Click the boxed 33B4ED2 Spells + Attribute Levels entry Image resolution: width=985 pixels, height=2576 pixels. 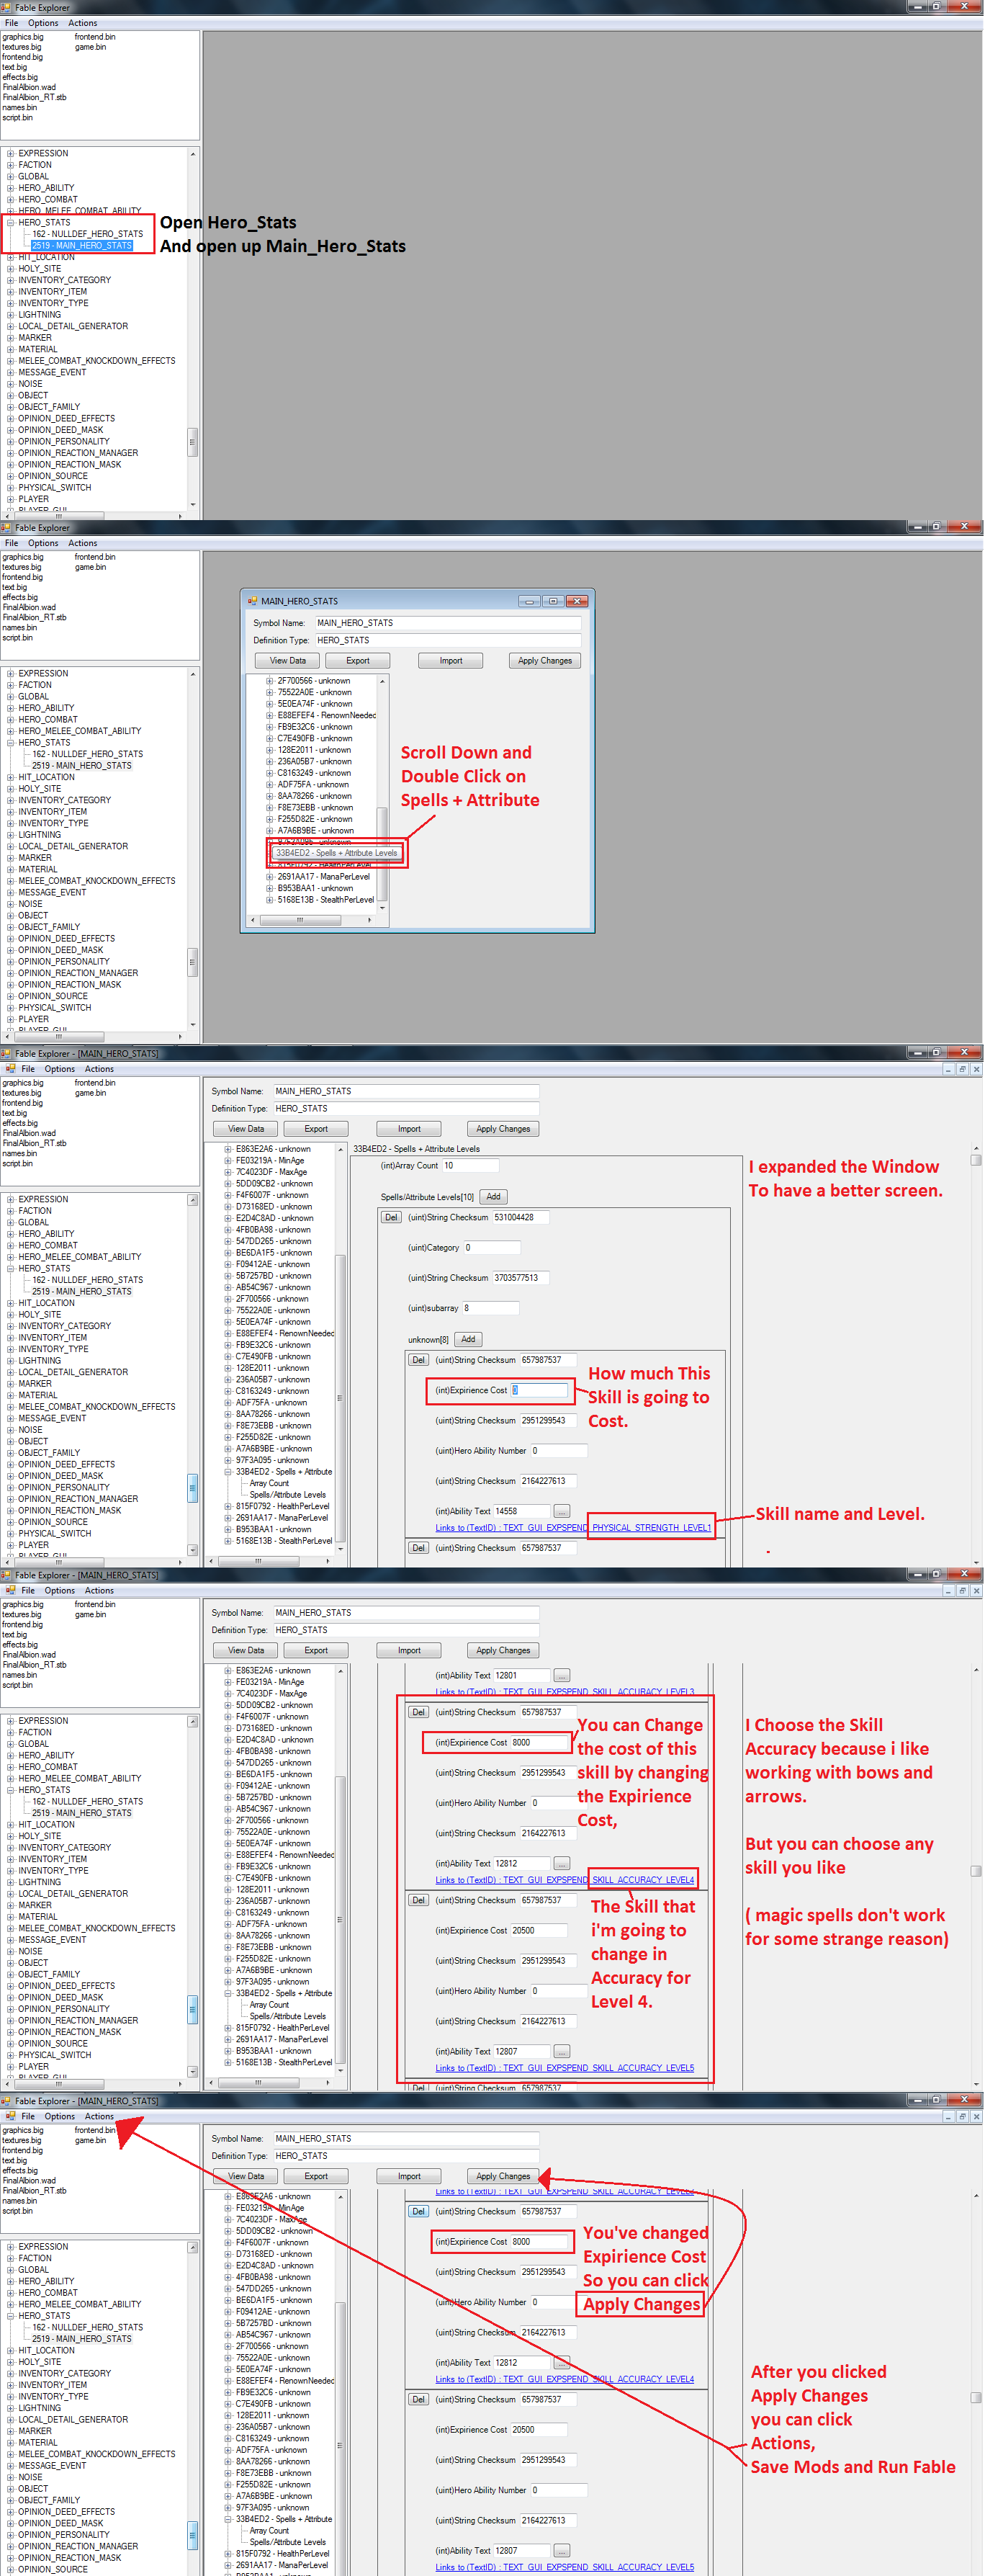coord(336,853)
